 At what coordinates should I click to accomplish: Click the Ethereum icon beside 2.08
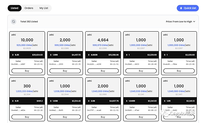pos(89,101)
